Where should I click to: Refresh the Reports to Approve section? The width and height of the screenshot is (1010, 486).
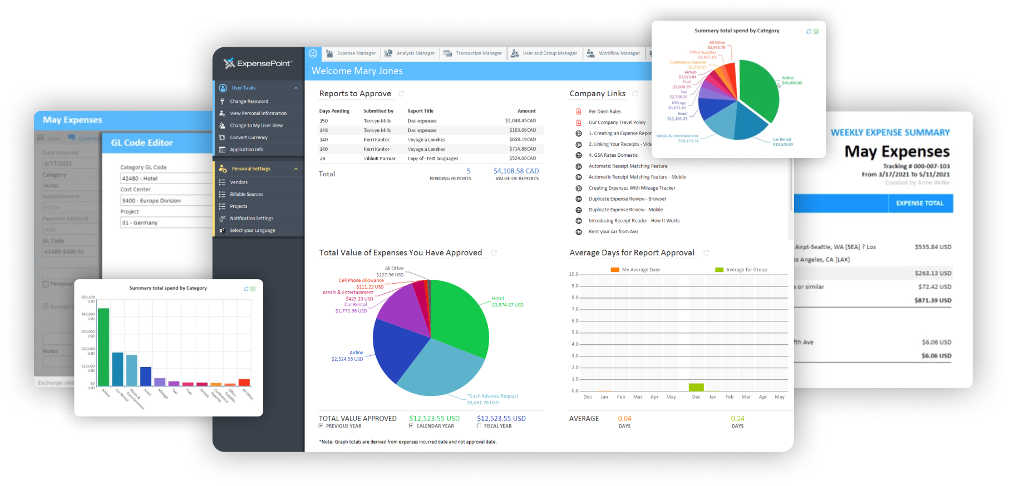(401, 94)
